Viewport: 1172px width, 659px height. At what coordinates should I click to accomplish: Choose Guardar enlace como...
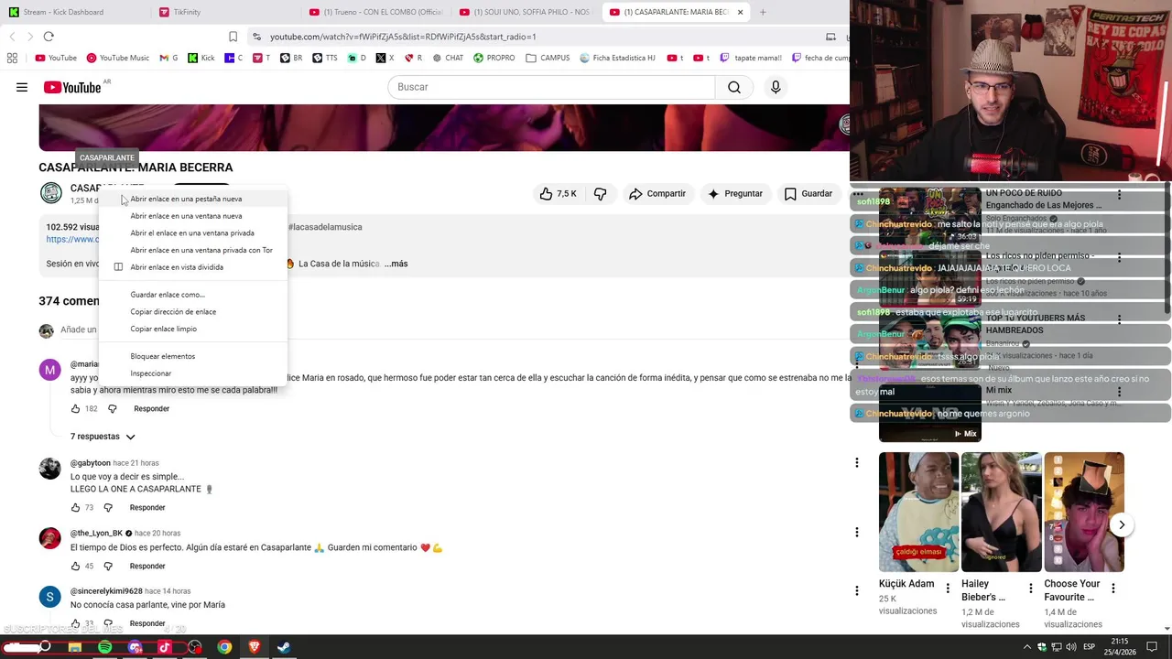click(x=194, y=295)
